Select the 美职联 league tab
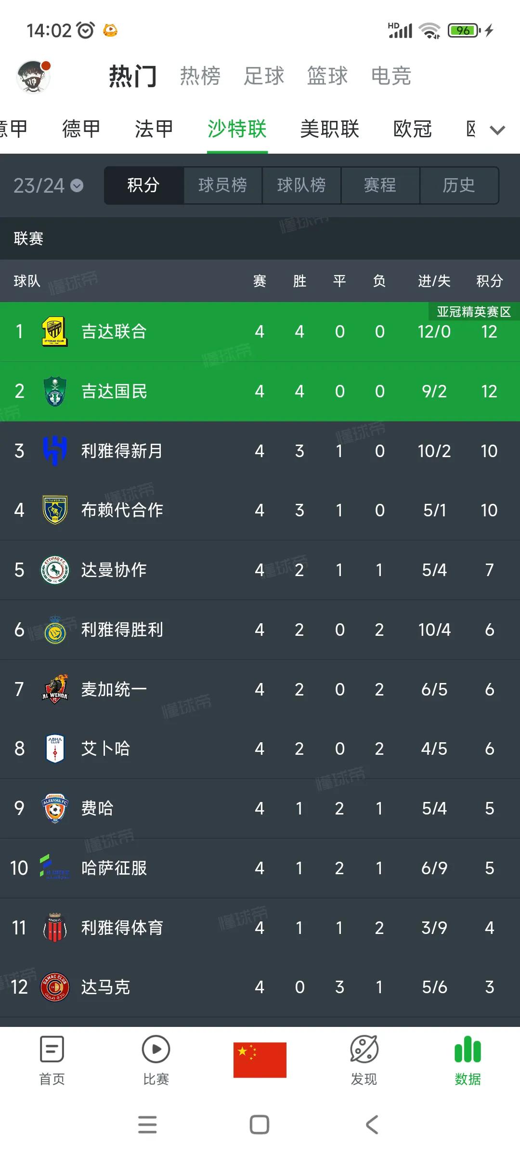The width and height of the screenshot is (520, 1156). pyautogui.click(x=330, y=129)
